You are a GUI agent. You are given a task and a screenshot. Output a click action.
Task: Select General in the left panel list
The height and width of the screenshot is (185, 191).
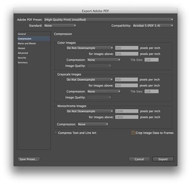tap(22, 34)
